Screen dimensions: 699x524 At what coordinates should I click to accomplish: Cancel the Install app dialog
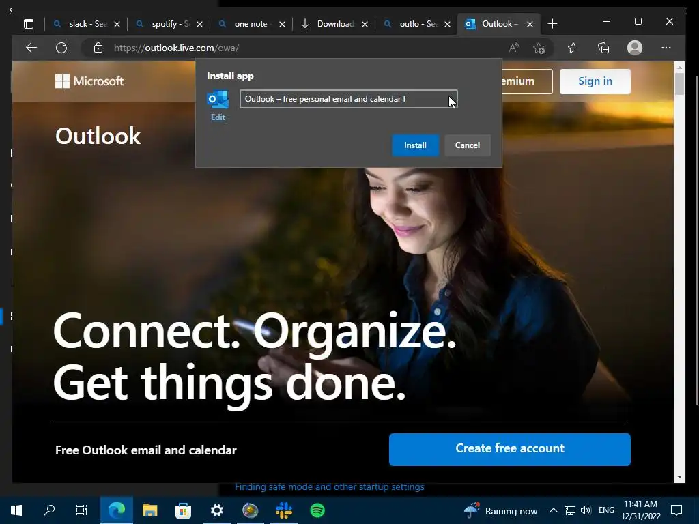pyautogui.click(x=467, y=145)
